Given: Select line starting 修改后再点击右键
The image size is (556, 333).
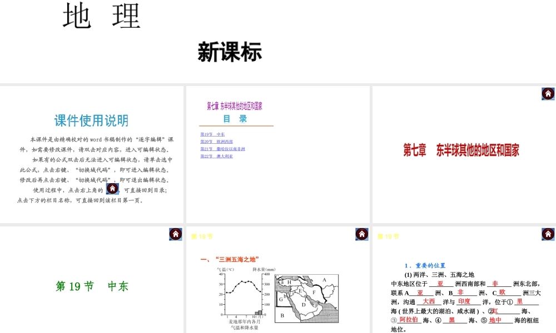Looking at the screenshot, I should coord(95,180).
